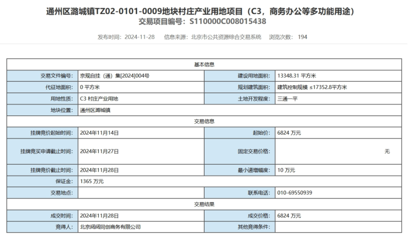Image resolution: width=409 pixels, height=236 pixels.
Task: Click the 基本信息 section header
Action: coord(204,65)
